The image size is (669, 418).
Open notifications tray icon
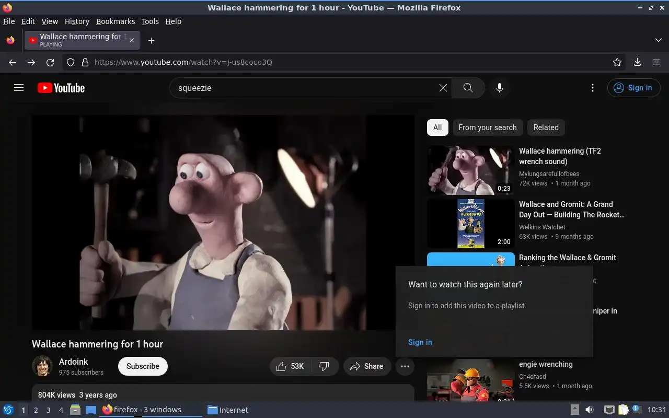click(x=637, y=409)
